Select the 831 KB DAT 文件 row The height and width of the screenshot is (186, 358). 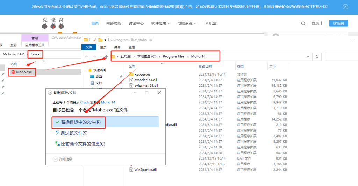[208, 158]
